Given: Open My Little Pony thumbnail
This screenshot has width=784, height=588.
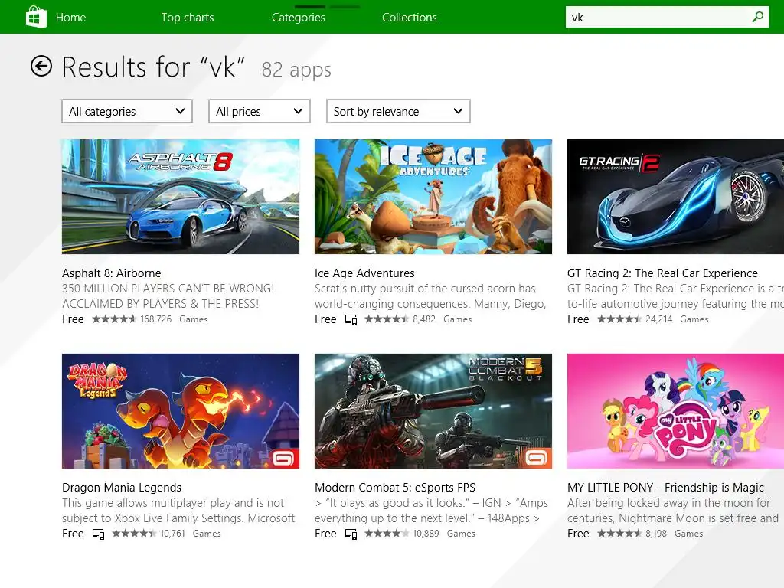Looking at the screenshot, I should pyautogui.click(x=675, y=411).
